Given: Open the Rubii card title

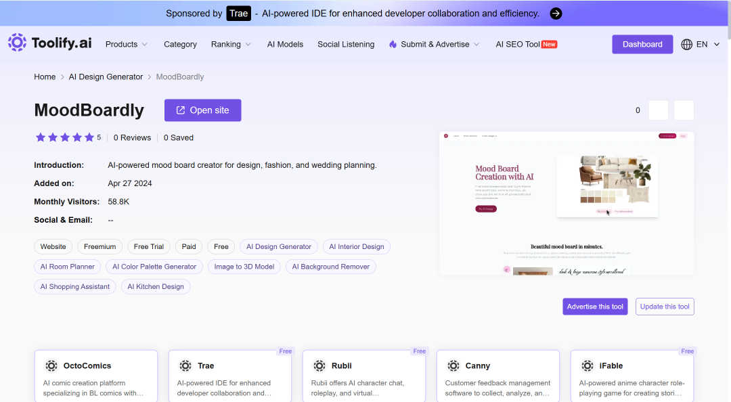Looking at the screenshot, I should [342, 365].
